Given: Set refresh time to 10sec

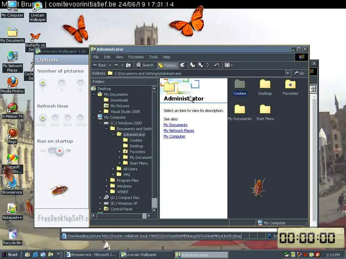Looking at the screenshot, I should (x=43, y=118).
